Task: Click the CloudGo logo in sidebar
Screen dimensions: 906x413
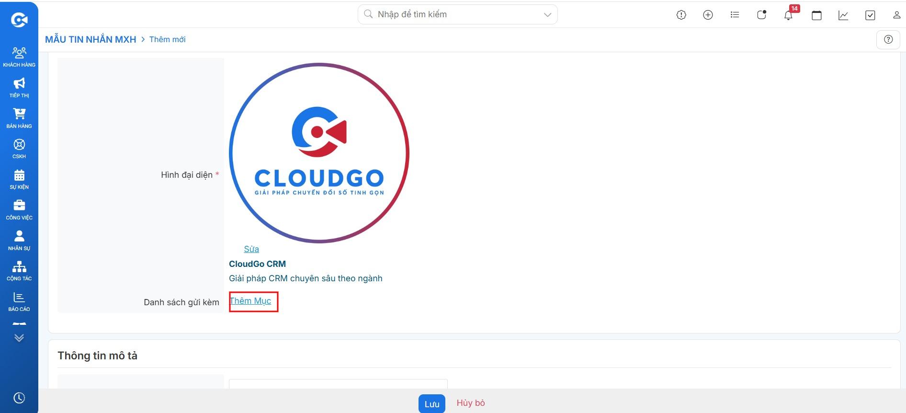Action: (19, 20)
